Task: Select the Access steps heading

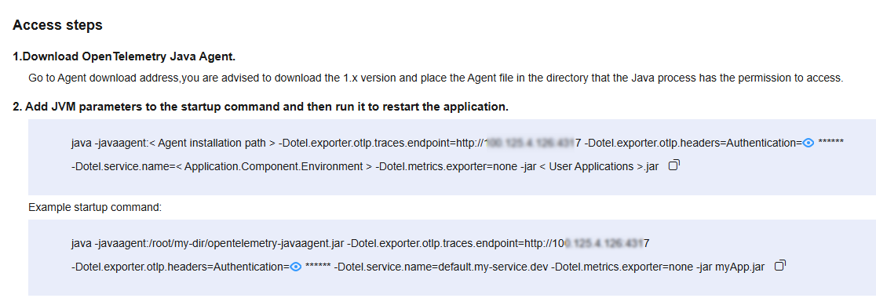Action: (57, 25)
